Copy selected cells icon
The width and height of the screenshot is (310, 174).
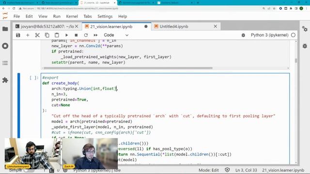click(x=47, y=35)
